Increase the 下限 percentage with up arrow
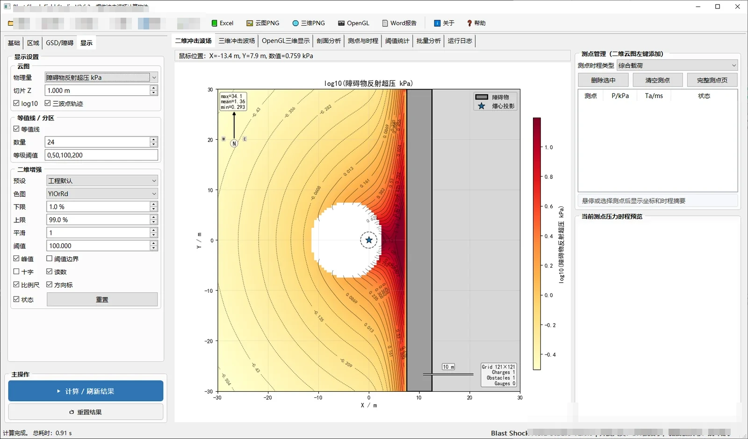Viewport: 748px width, 439px height. [x=153, y=204]
